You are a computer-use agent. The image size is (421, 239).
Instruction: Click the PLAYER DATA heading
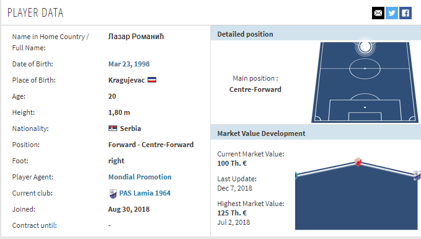[x=35, y=13]
